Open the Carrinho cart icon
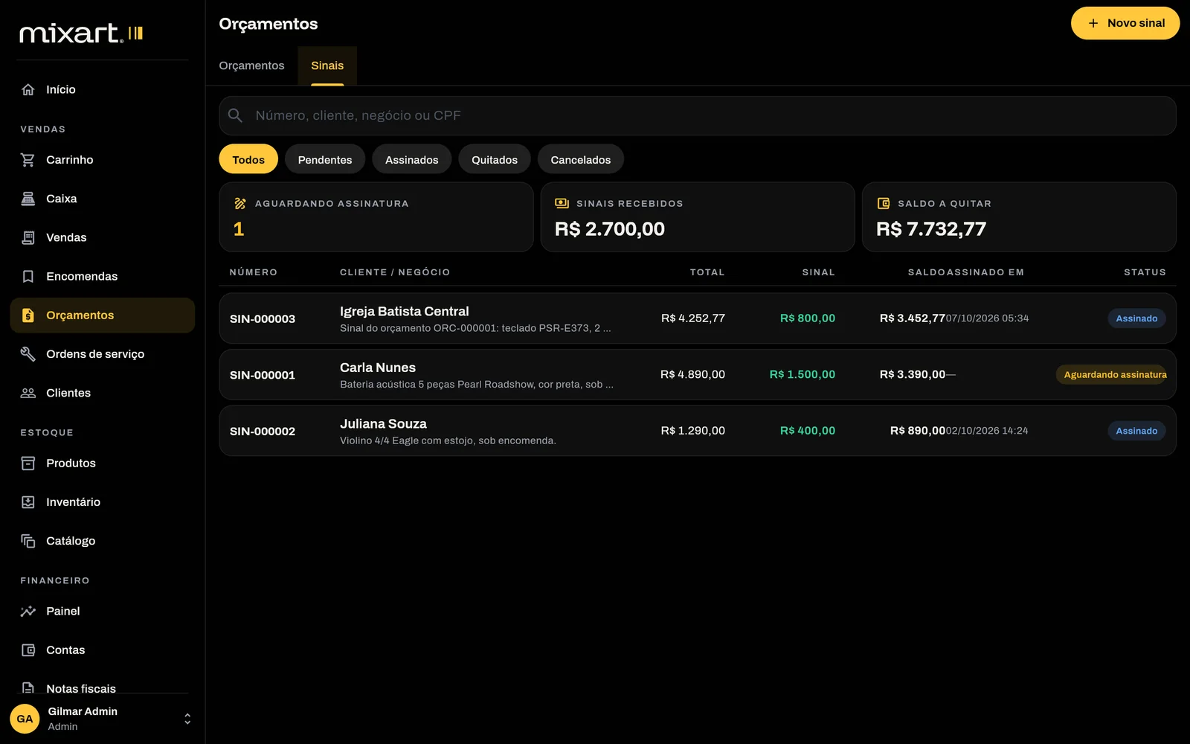Image resolution: width=1190 pixels, height=744 pixels. coord(28,160)
